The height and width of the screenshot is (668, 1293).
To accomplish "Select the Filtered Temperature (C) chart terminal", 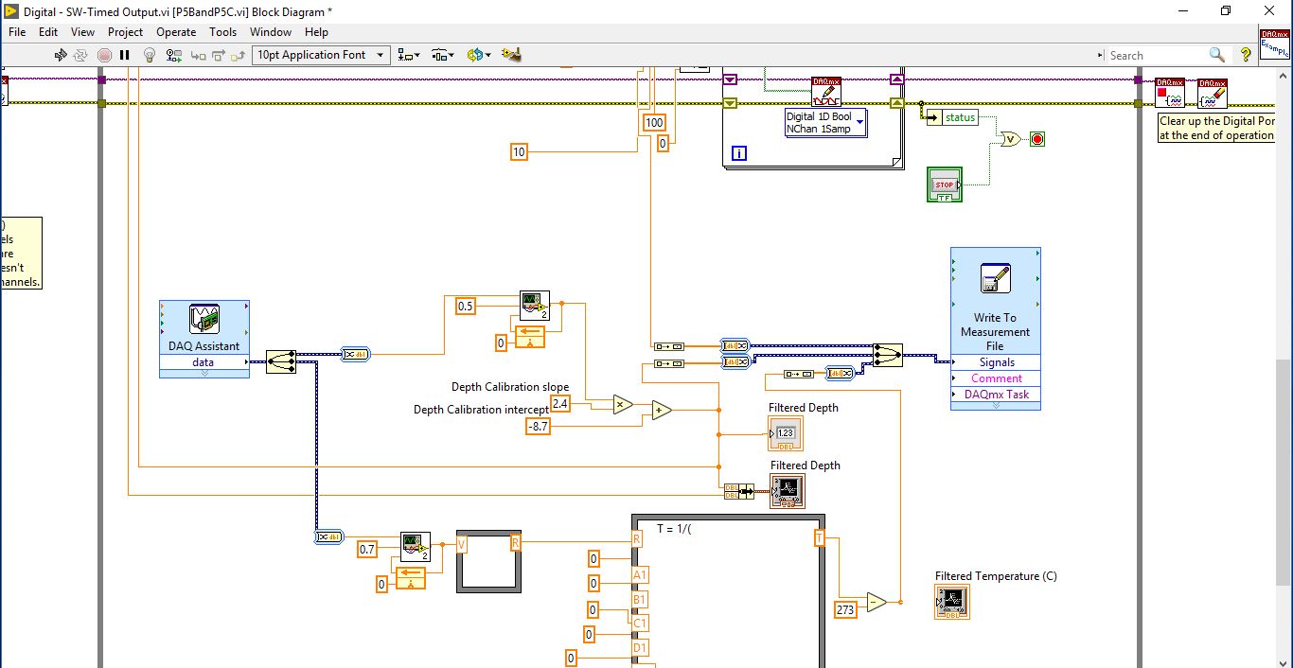I will coord(952,602).
